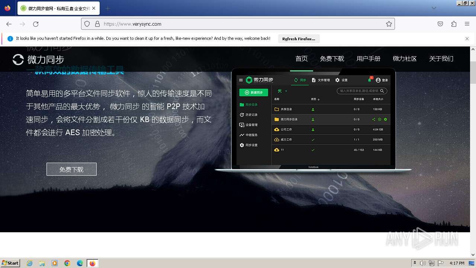View site security via the padlock icon

pos(97,24)
